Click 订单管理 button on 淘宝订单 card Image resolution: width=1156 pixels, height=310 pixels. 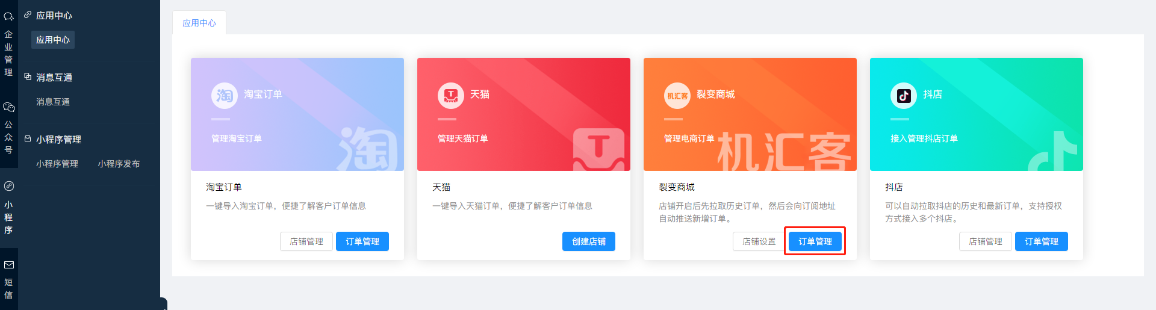point(362,241)
